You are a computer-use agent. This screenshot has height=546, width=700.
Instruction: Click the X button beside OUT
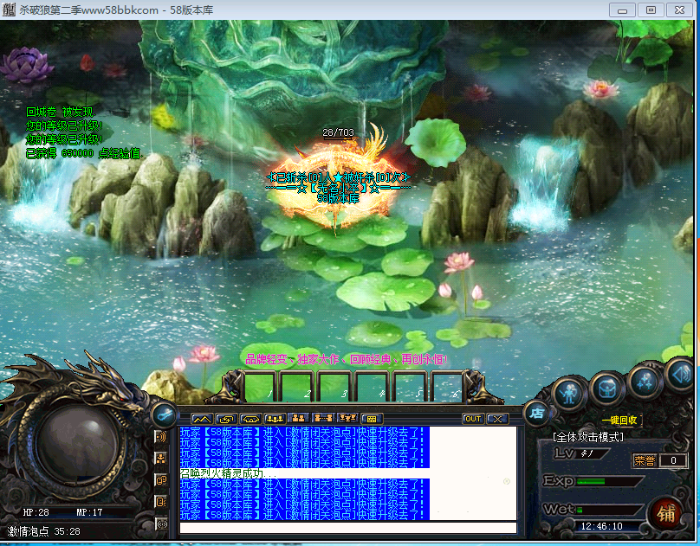click(497, 419)
